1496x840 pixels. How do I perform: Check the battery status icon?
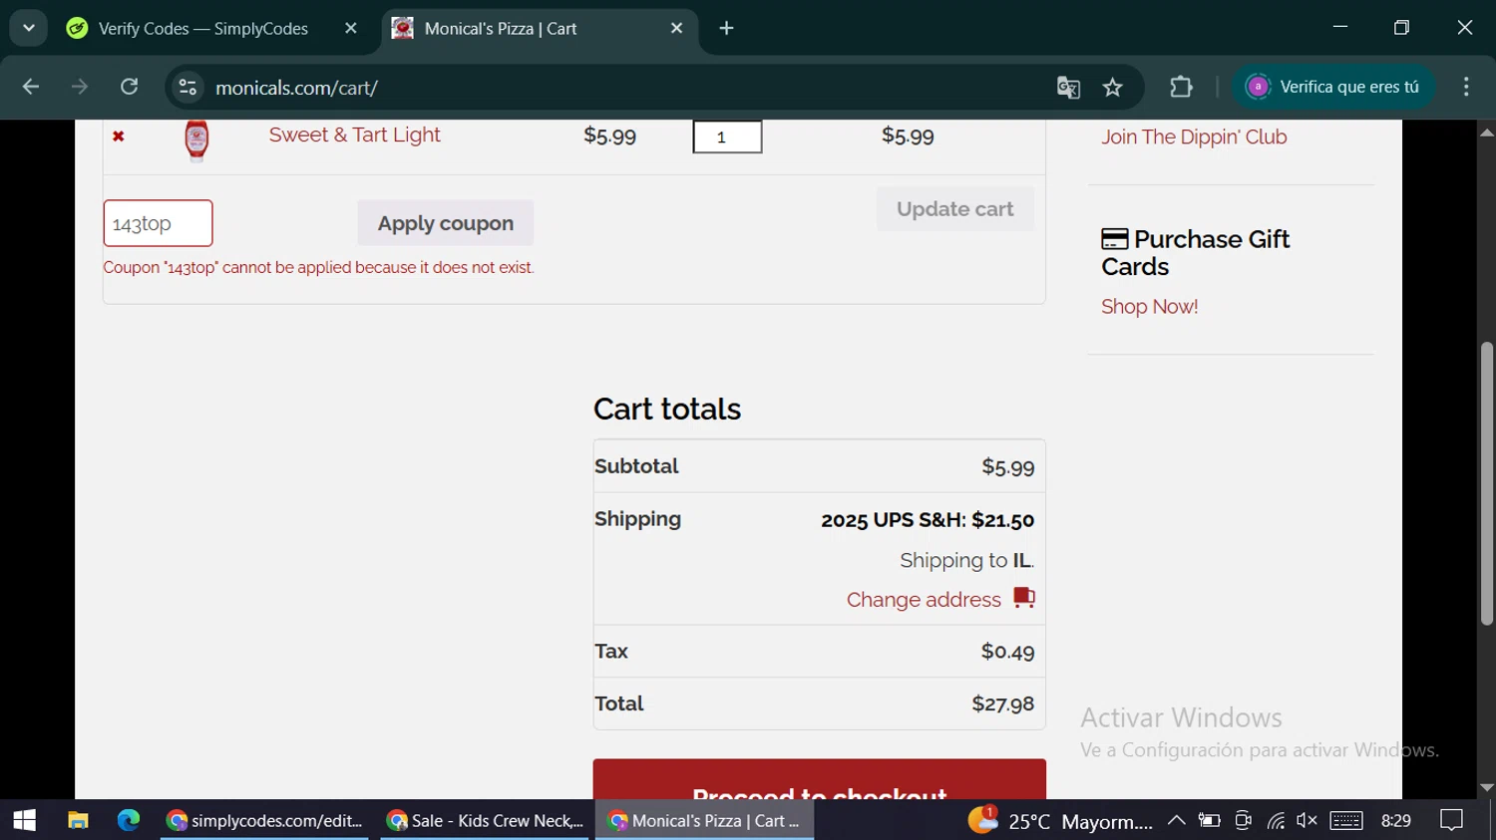[1209, 820]
